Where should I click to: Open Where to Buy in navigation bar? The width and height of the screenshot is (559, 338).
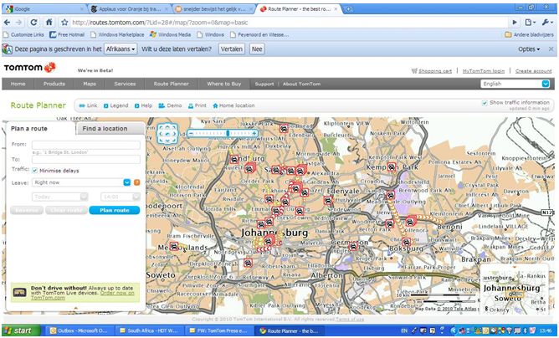click(x=224, y=84)
